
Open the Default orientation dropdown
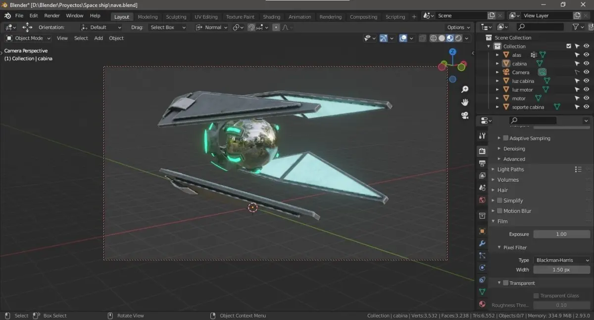pyautogui.click(x=101, y=27)
